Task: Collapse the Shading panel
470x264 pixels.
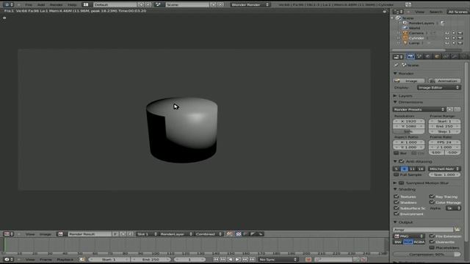Action: pos(395,189)
